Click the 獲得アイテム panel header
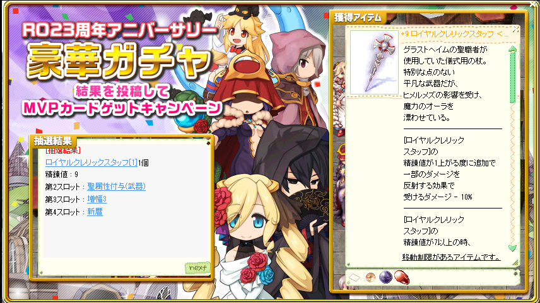Viewport: 540px width, 303px height. point(358,18)
